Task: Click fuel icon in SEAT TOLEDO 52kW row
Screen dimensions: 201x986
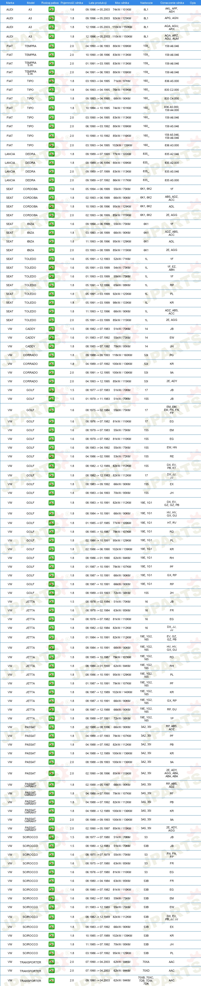Action: 51,259
